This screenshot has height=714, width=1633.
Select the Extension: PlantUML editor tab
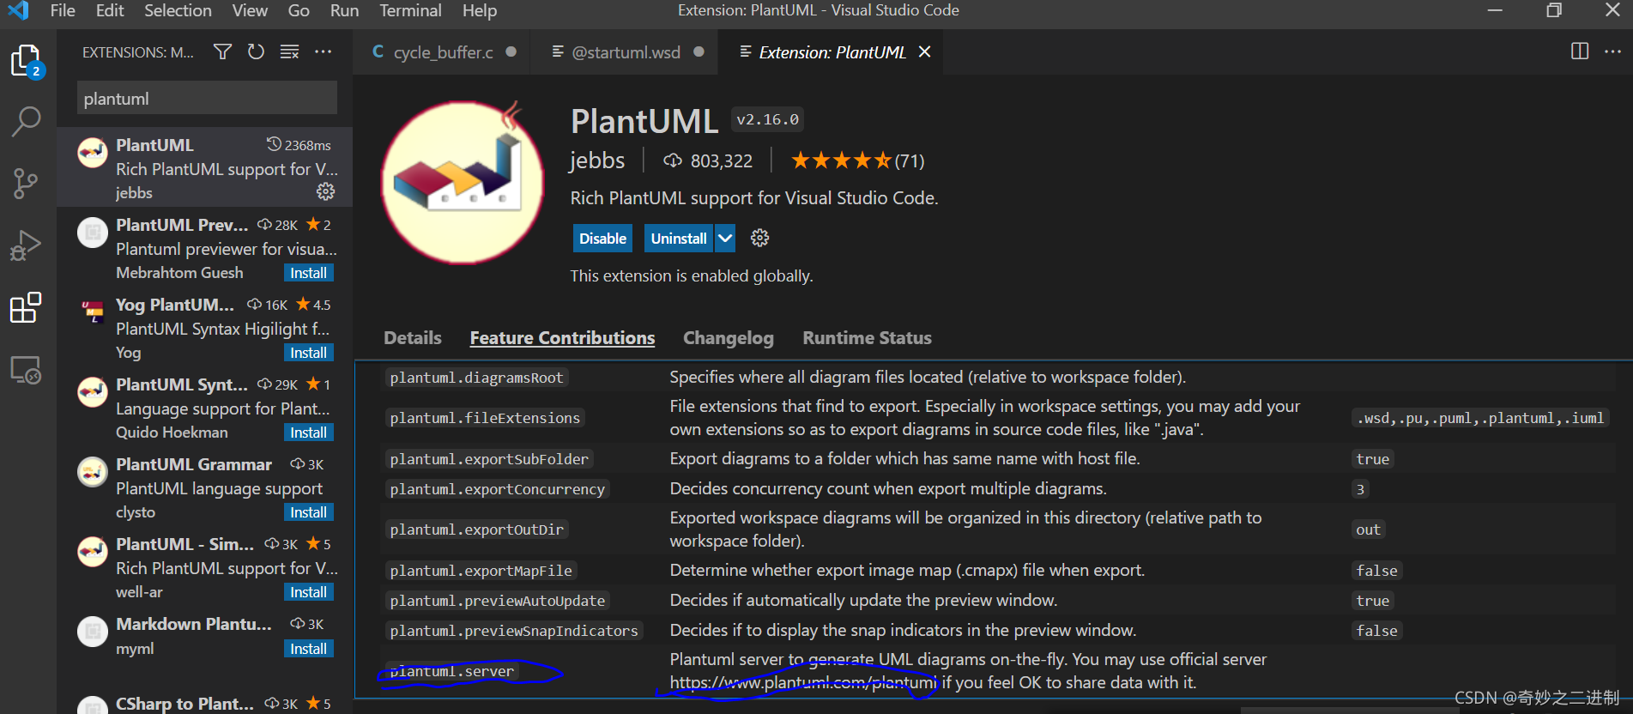pos(831,51)
